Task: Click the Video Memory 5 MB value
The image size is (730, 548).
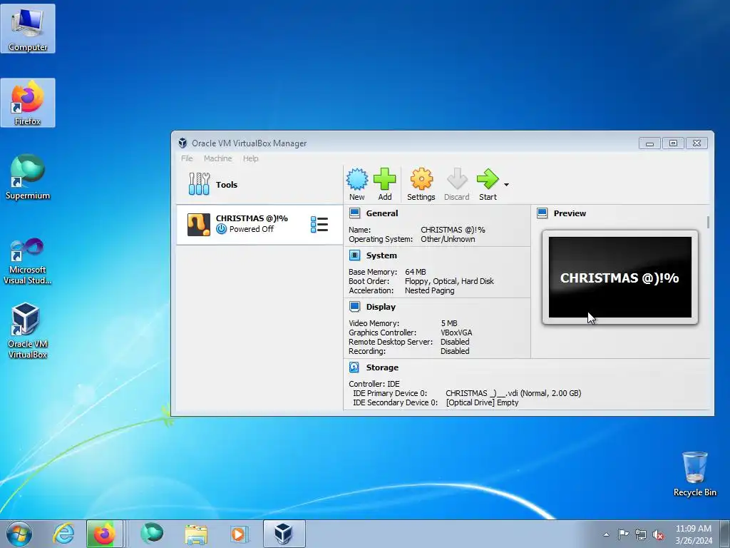Action: [449, 323]
